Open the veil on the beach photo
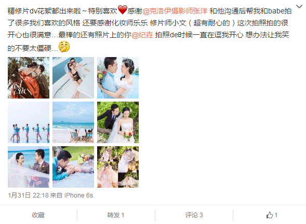 [29, 167]
